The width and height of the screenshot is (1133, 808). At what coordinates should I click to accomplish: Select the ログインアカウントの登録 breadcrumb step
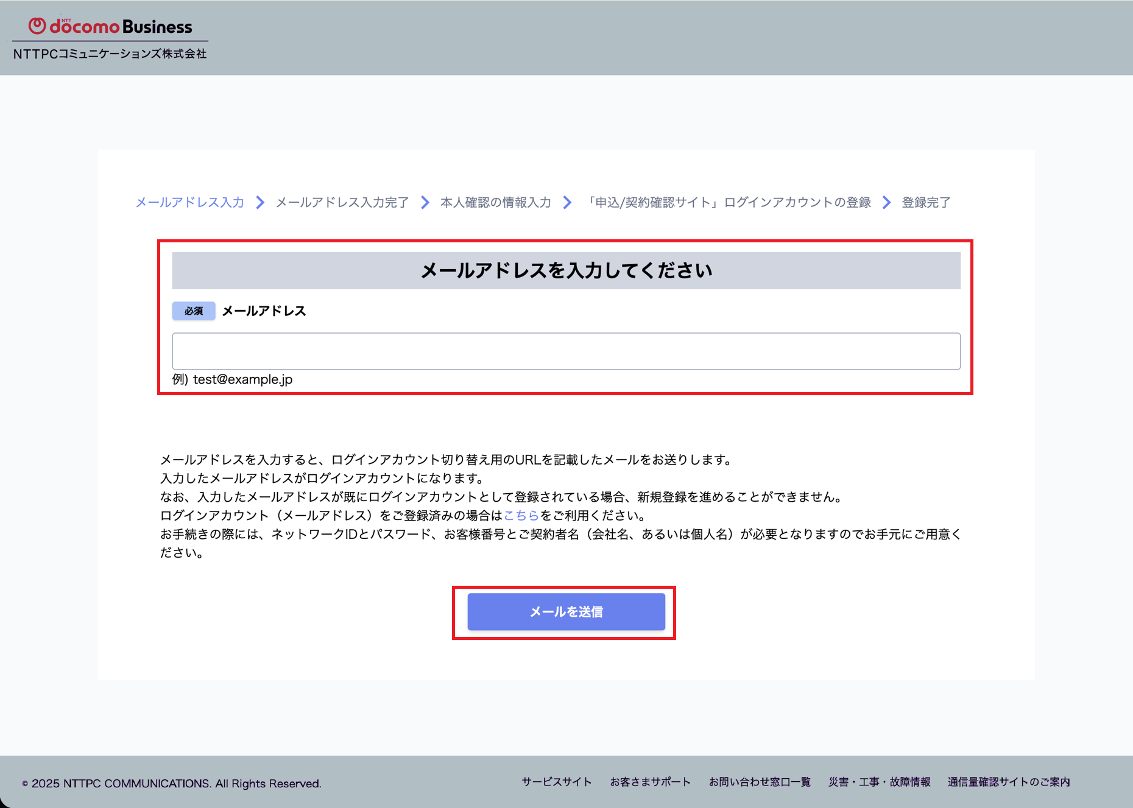(x=727, y=202)
